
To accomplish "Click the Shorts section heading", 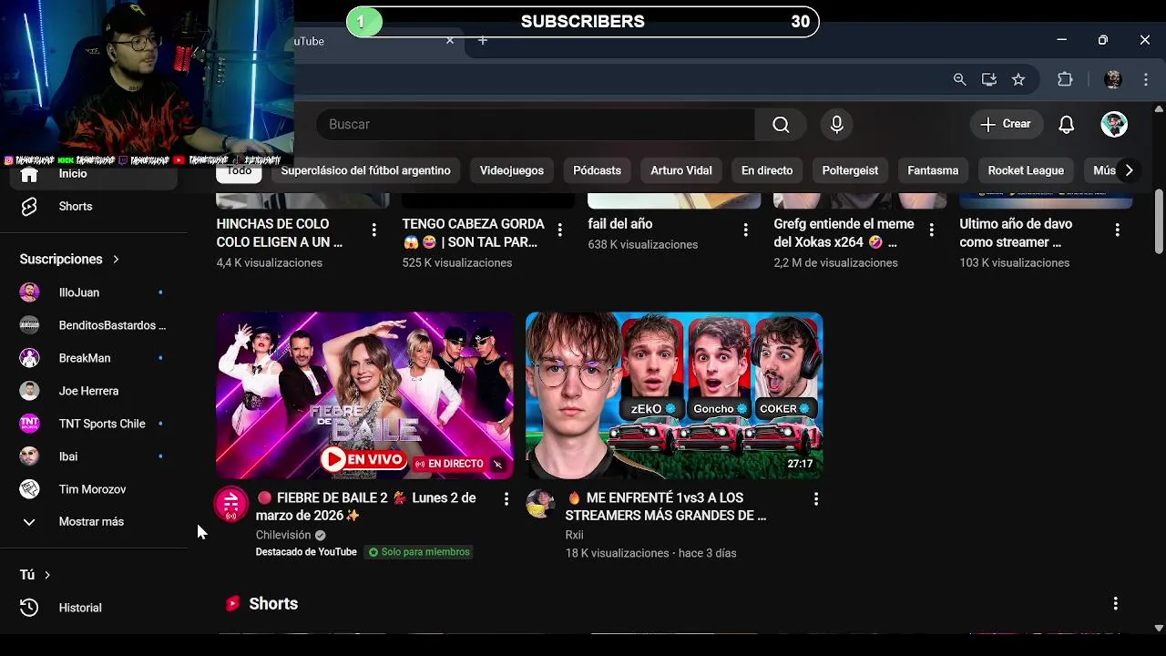I will [273, 604].
